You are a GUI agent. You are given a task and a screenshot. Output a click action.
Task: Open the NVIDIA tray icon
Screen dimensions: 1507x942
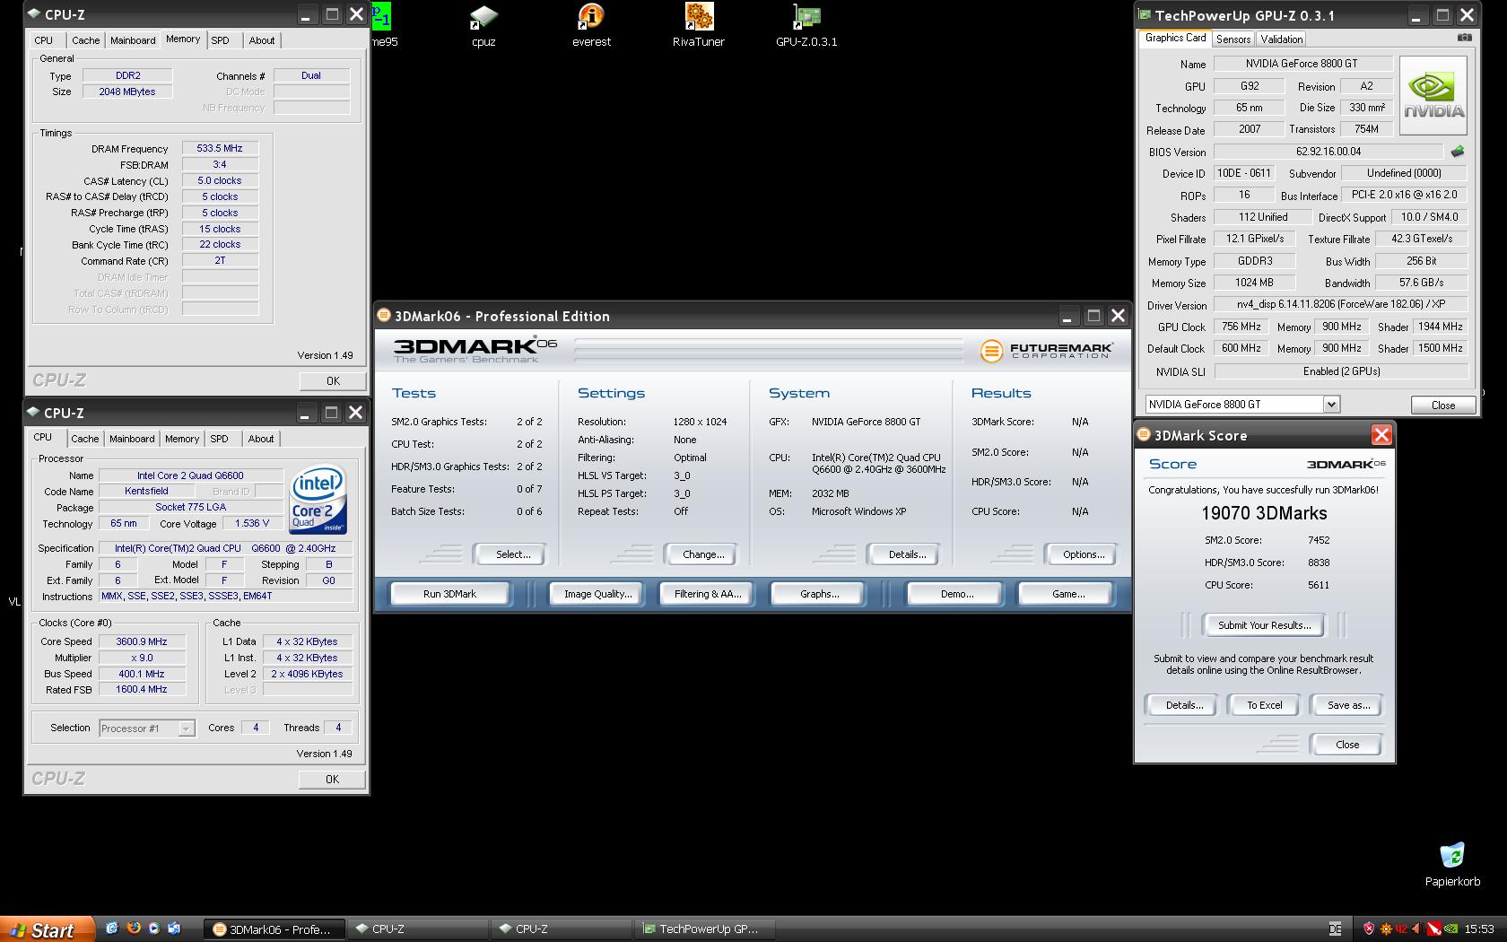[x=1450, y=929]
